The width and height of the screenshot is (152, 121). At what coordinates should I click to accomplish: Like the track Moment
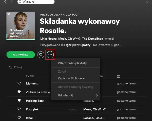coord(19,83)
